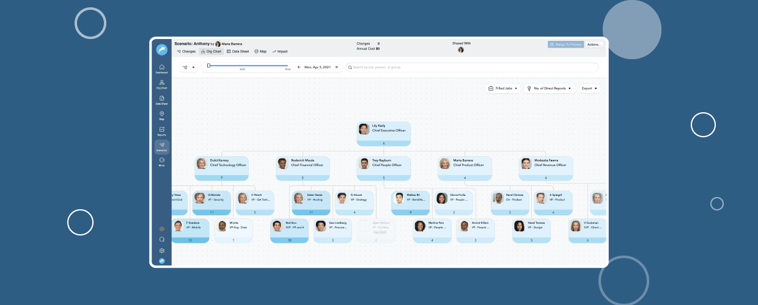
Task: Switch to the Impact tab
Action: tap(280, 51)
